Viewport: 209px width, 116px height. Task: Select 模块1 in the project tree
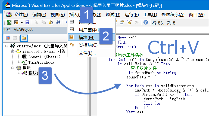(33, 73)
